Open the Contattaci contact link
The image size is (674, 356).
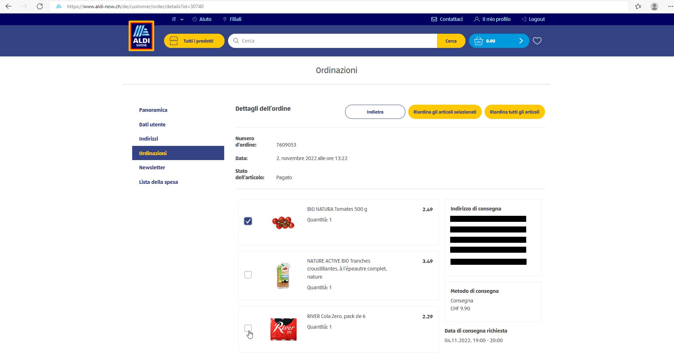pyautogui.click(x=447, y=19)
